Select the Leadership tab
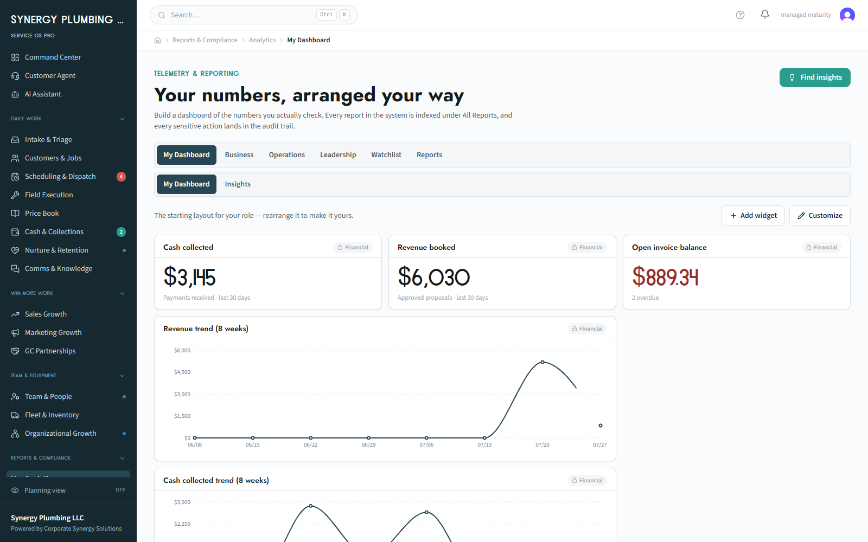 [x=338, y=155]
